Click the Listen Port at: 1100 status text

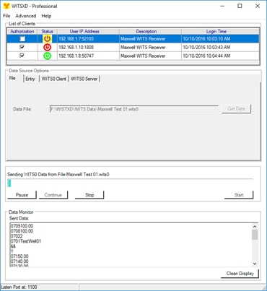(19, 287)
